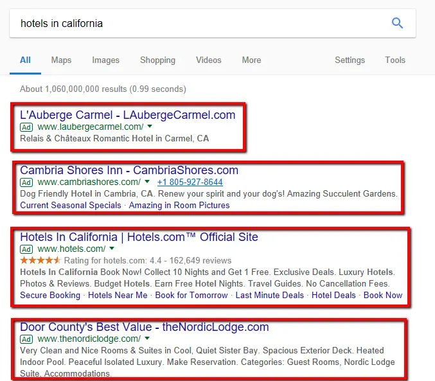Expand dropdown arrow beside thenordiclodge.com URL
435x381 pixels.
click(147, 339)
